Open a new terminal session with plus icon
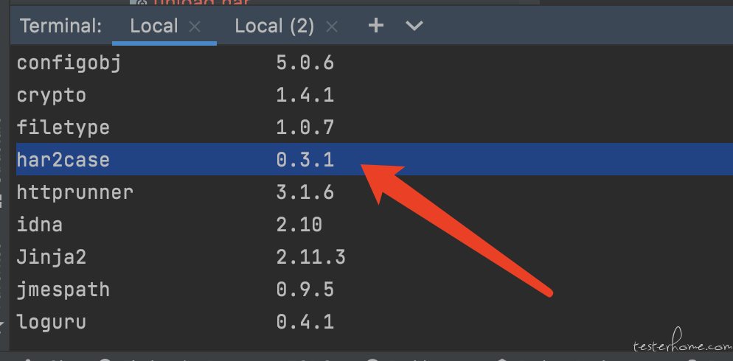Image resolution: width=733 pixels, height=361 pixels. coord(376,26)
